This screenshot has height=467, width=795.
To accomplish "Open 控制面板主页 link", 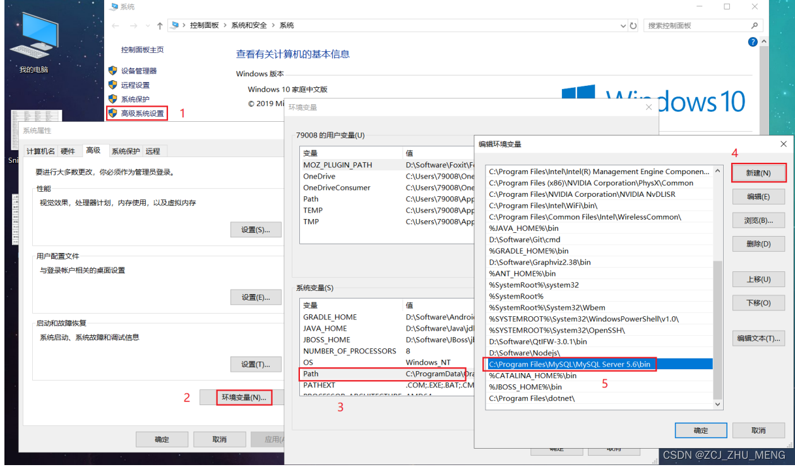I will point(142,50).
